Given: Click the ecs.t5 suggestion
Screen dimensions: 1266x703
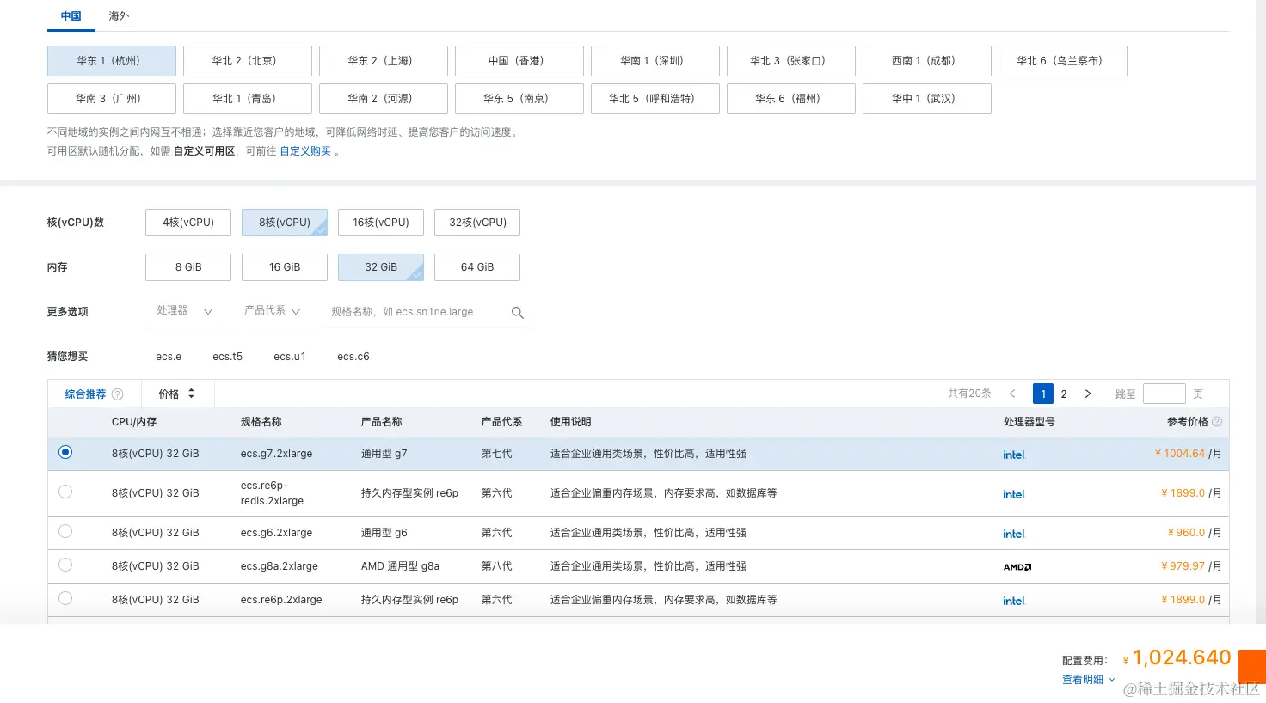Looking at the screenshot, I should (x=228, y=357).
